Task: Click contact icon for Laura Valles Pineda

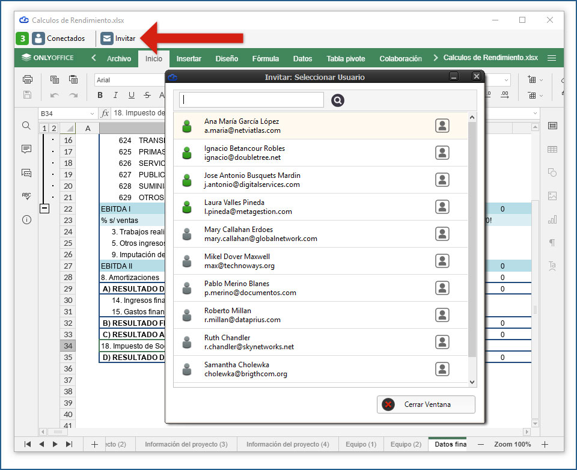Action: 442,207
